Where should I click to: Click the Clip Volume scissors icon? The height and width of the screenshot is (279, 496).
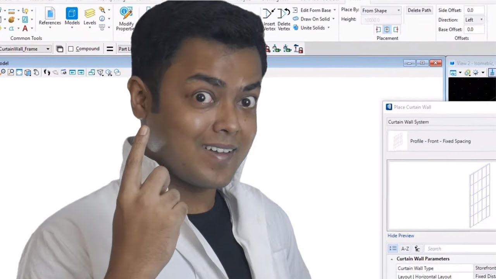109,72
